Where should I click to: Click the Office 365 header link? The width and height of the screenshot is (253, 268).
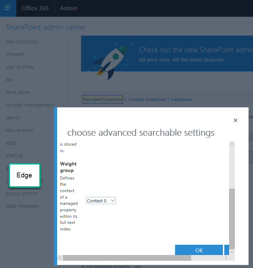tap(35, 8)
